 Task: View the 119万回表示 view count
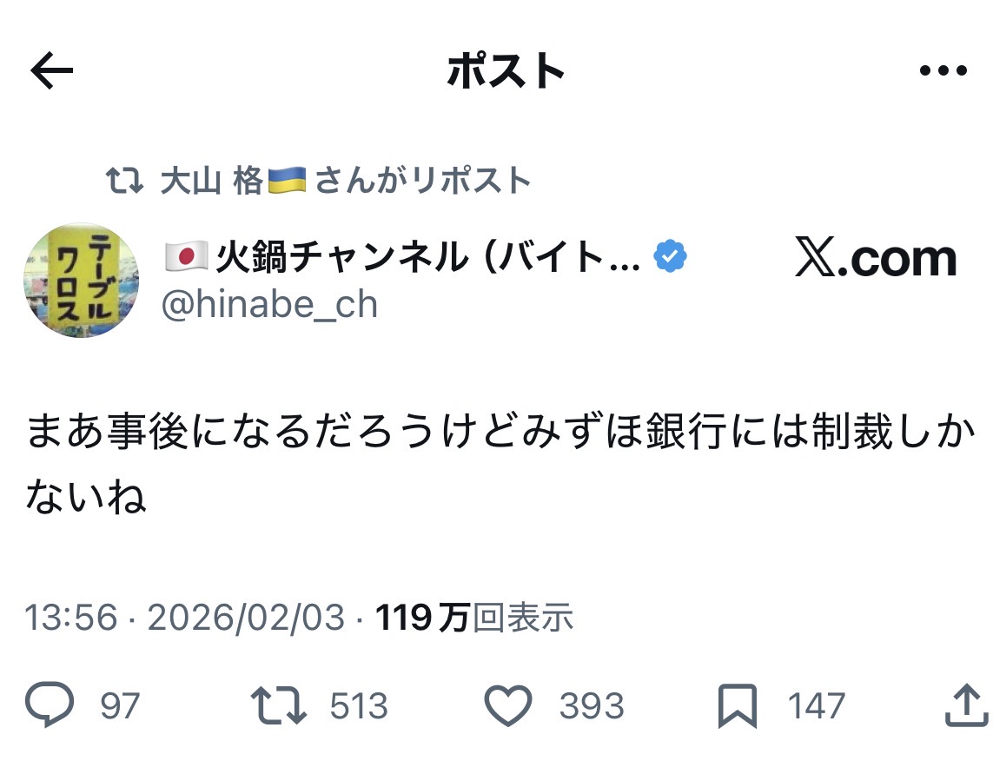tap(474, 617)
